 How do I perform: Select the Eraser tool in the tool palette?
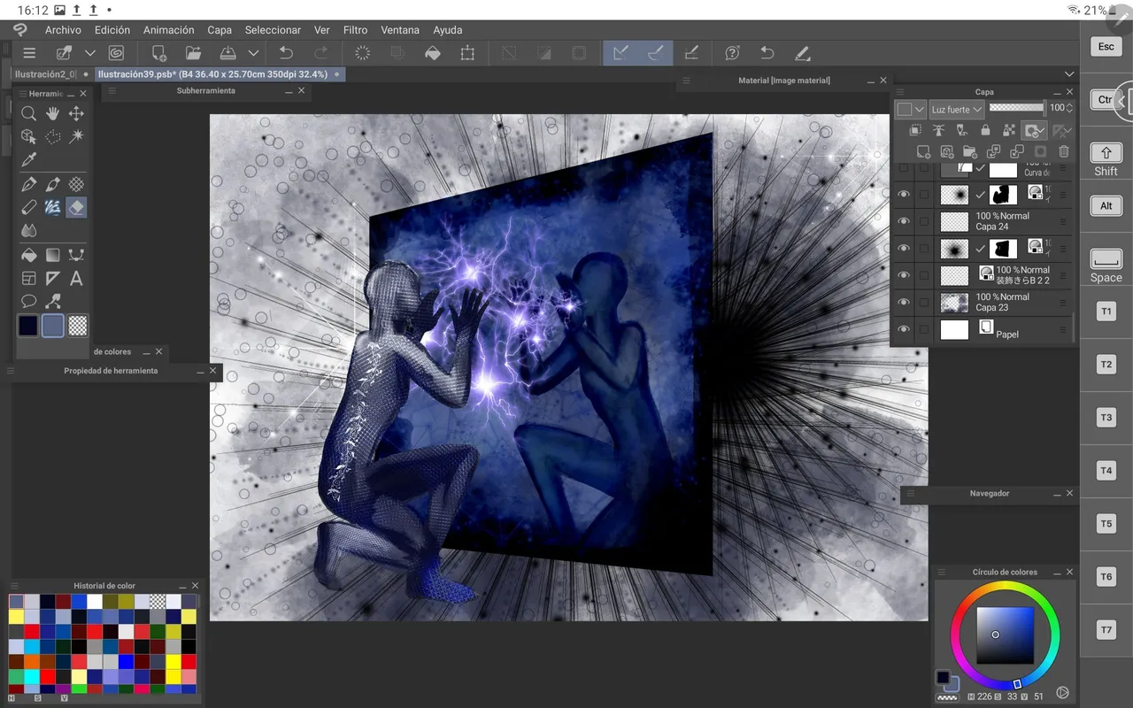77,207
